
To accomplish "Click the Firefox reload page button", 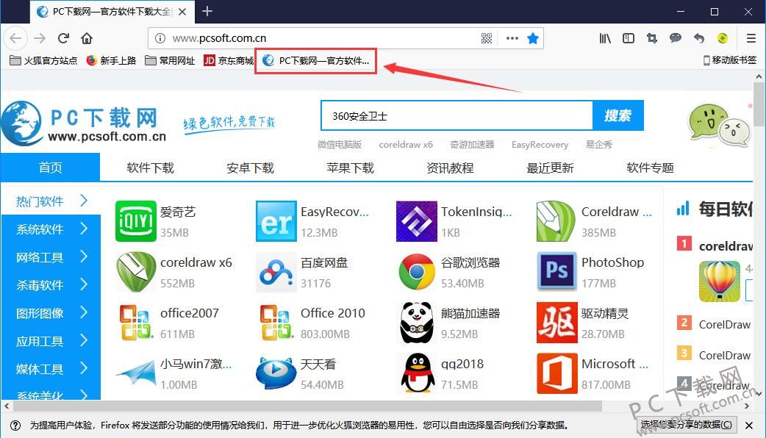I will 64,38.
